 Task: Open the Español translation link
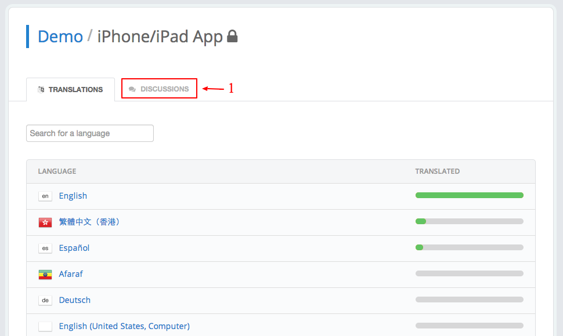click(74, 248)
